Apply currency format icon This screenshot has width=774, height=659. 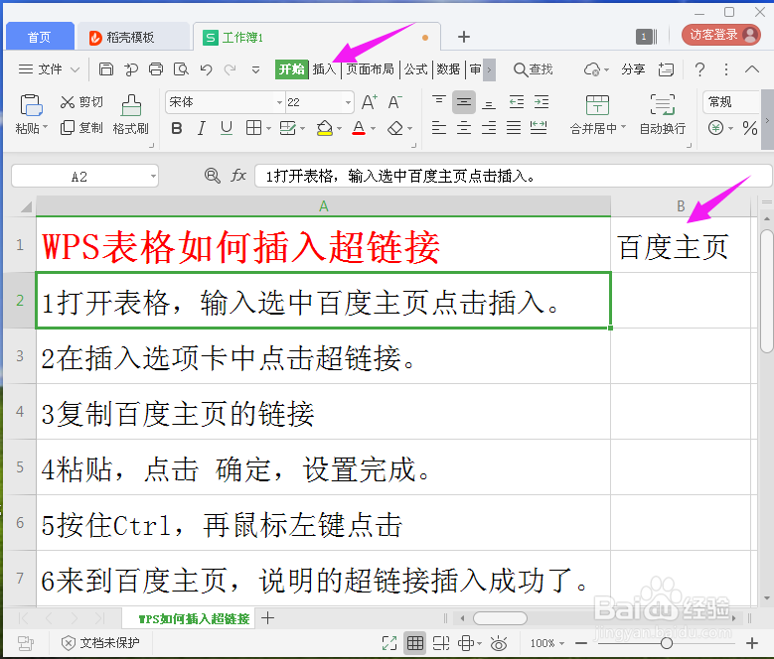pos(715,128)
